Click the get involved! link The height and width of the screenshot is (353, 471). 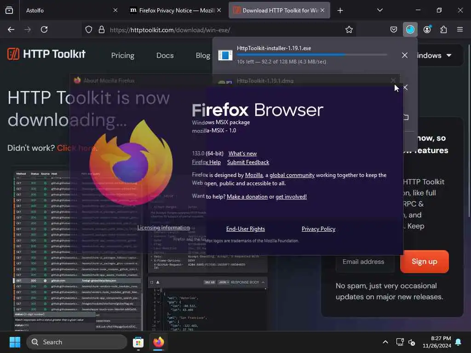[291, 197]
